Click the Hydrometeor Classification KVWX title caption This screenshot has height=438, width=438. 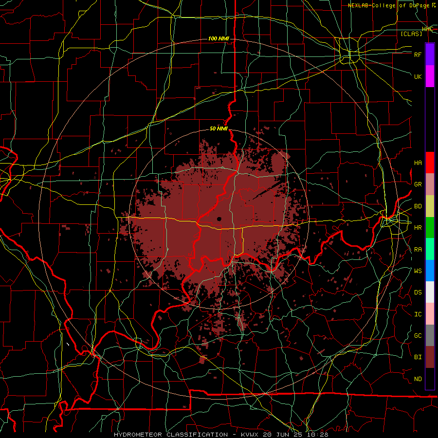(221, 435)
